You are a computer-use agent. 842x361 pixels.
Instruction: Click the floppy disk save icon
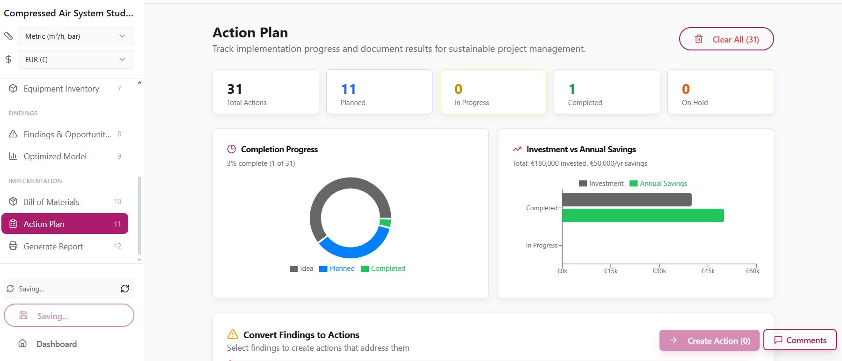pos(23,315)
